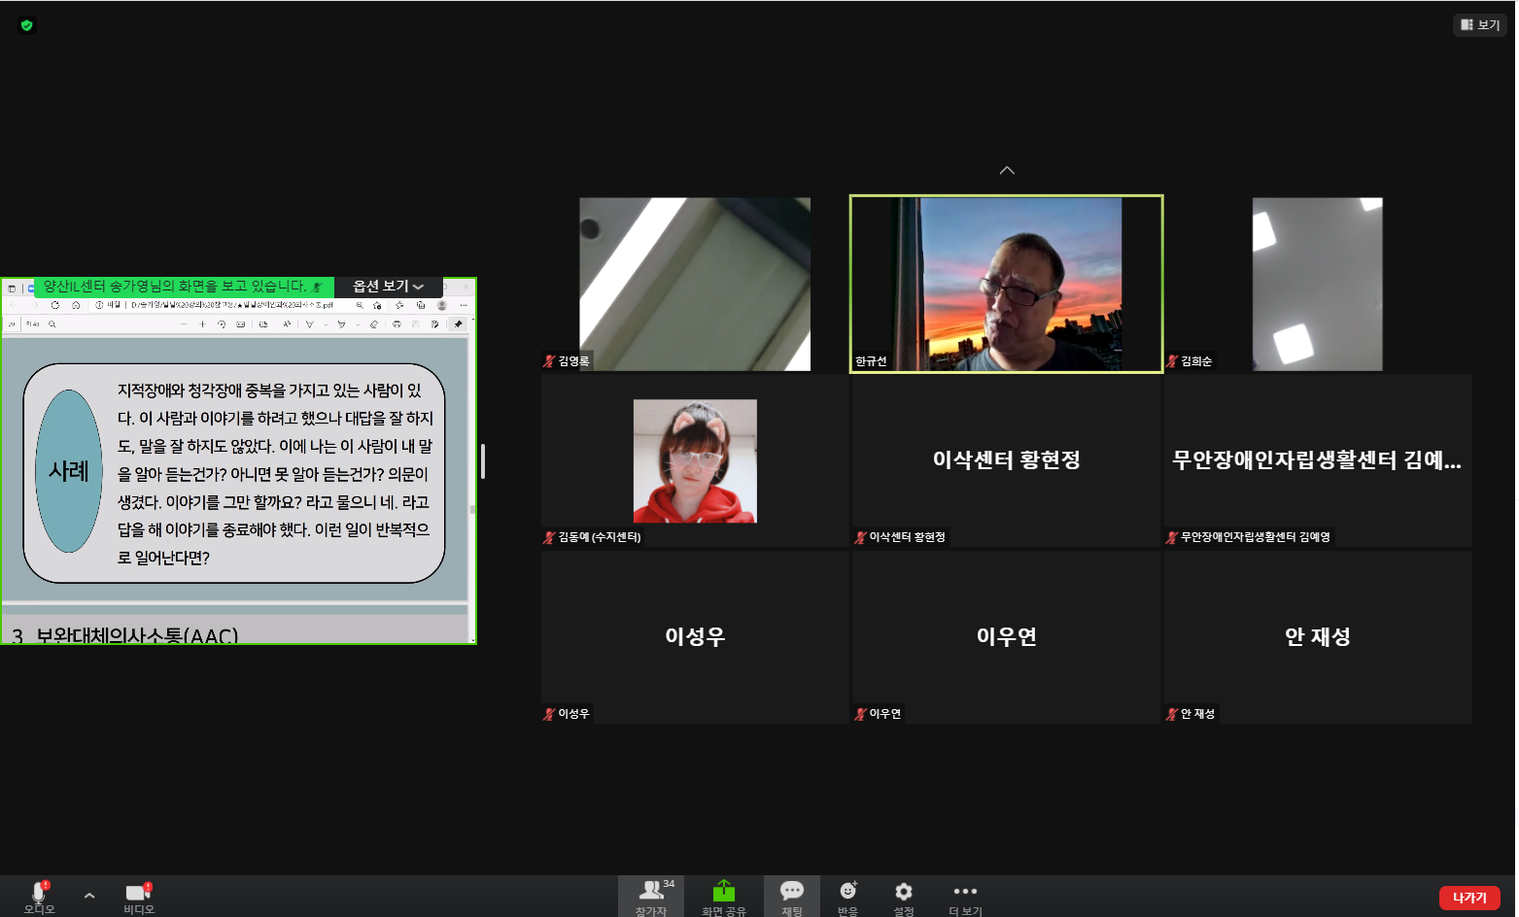Open the 보기 view menu at top right
The image size is (1519, 917).
coord(1479,25)
